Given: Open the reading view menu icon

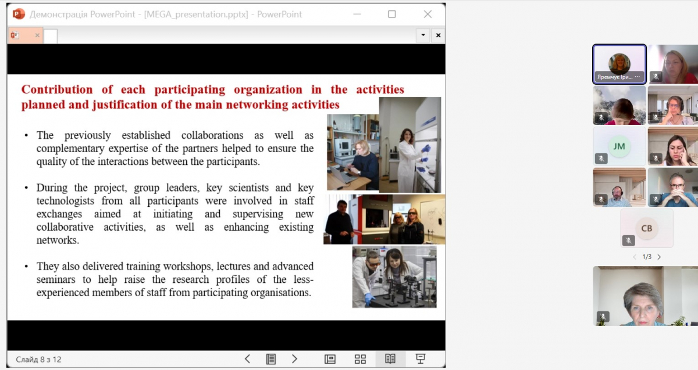Looking at the screenshot, I should click(x=271, y=359).
